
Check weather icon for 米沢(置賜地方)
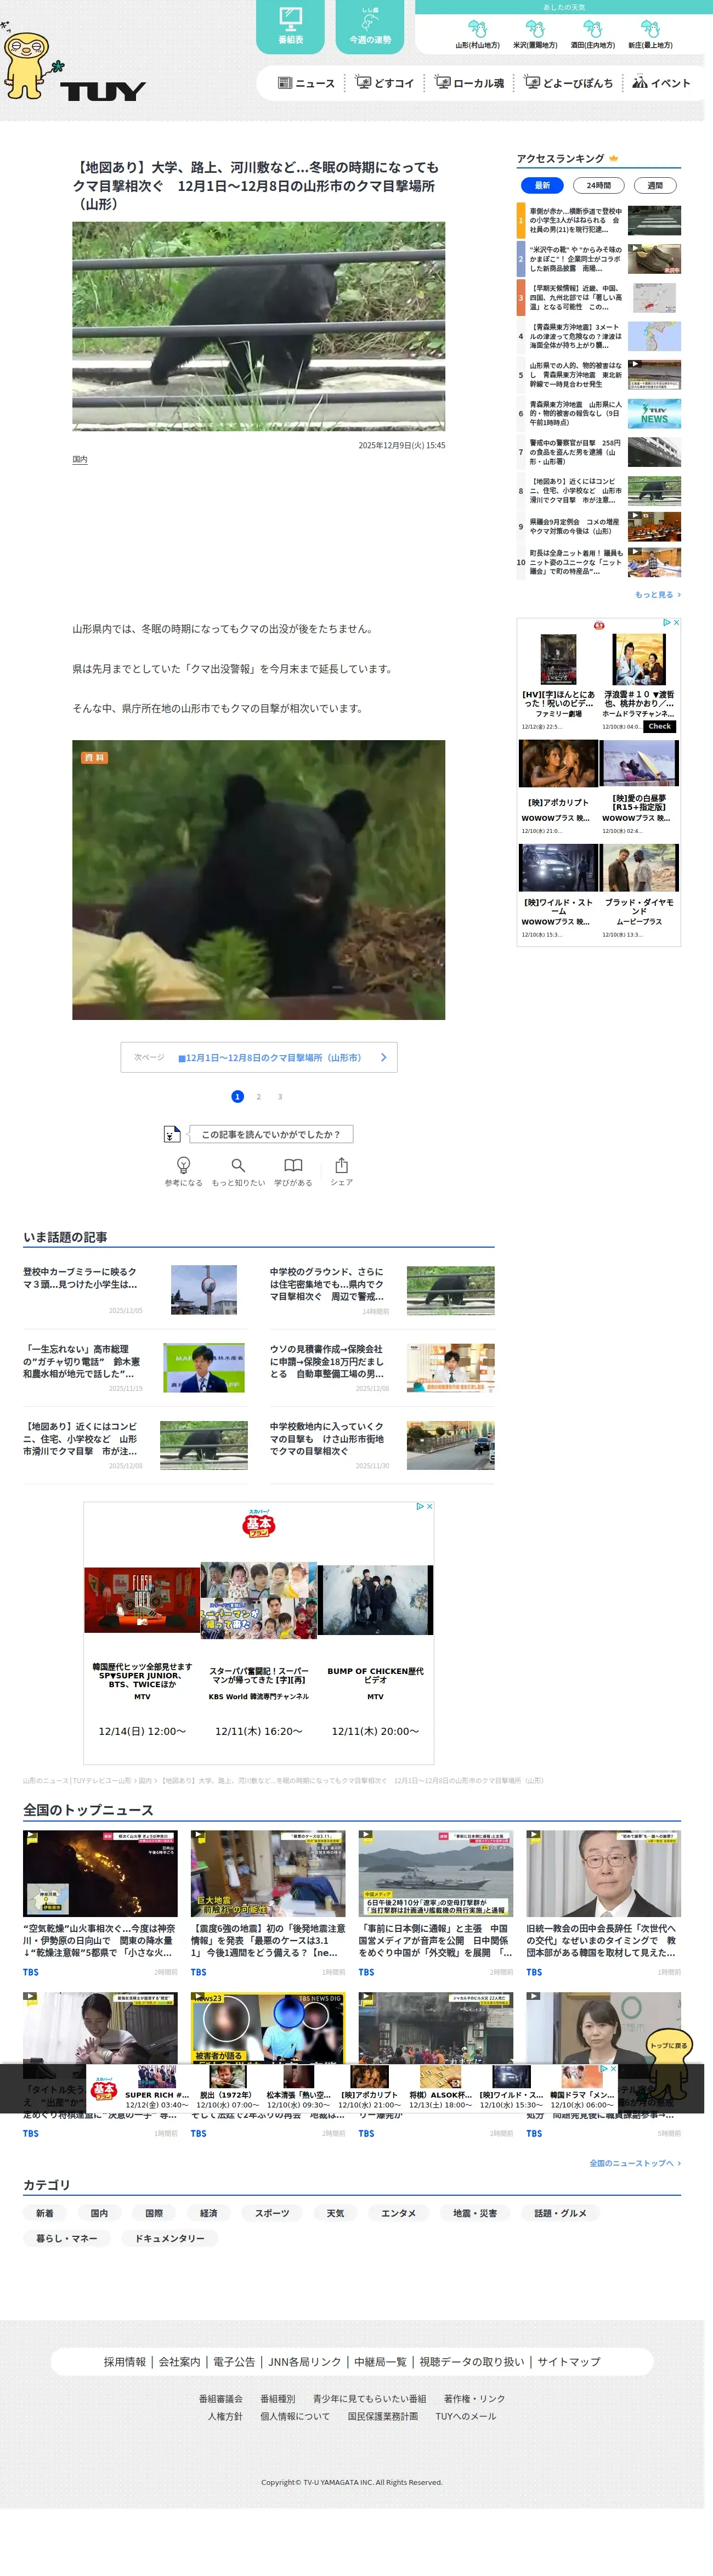(535, 29)
